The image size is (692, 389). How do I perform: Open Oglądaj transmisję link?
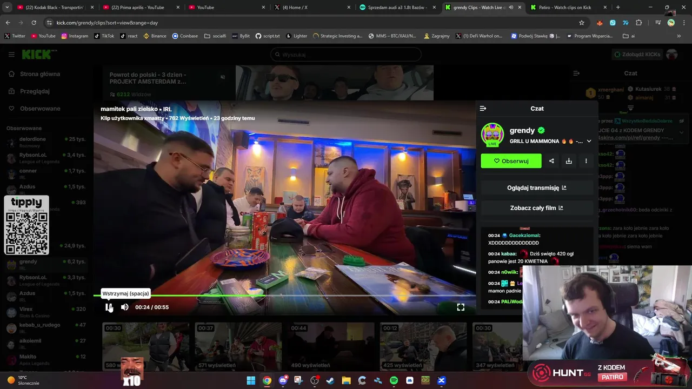click(537, 188)
